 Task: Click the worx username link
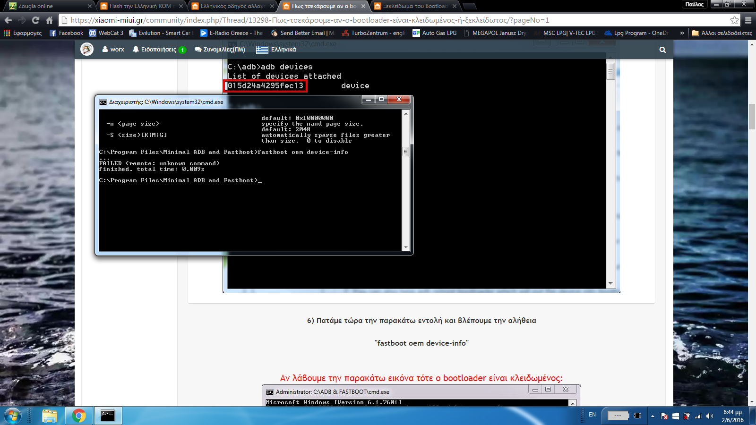(x=113, y=50)
